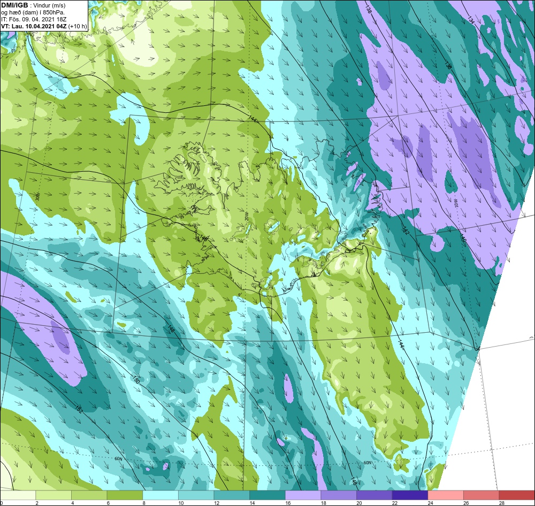This screenshot has height=506, width=535.
Task: Click the 16–18 m/s lavender legend swatch
Action: pyautogui.click(x=303, y=495)
